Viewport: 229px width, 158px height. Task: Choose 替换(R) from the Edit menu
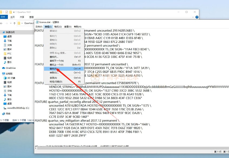(54, 69)
